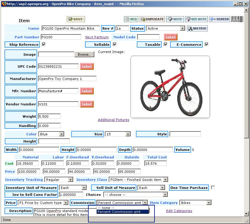
Task: Add a note with NOTE button
Action: click(x=175, y=19)
